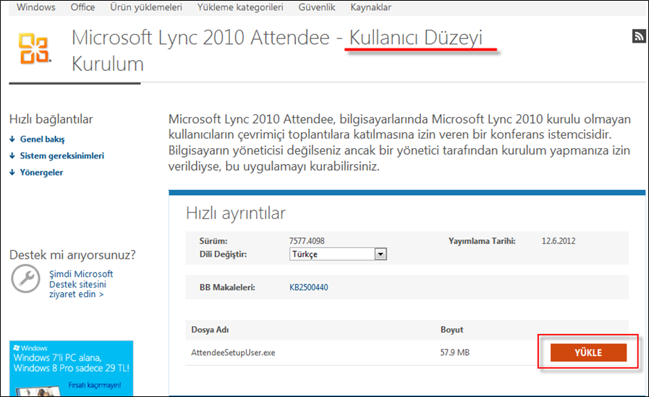Viewport: 649px width, 397px height.
Task: Click the publish date 12.6.2012
Action: (x=559, y=241)
